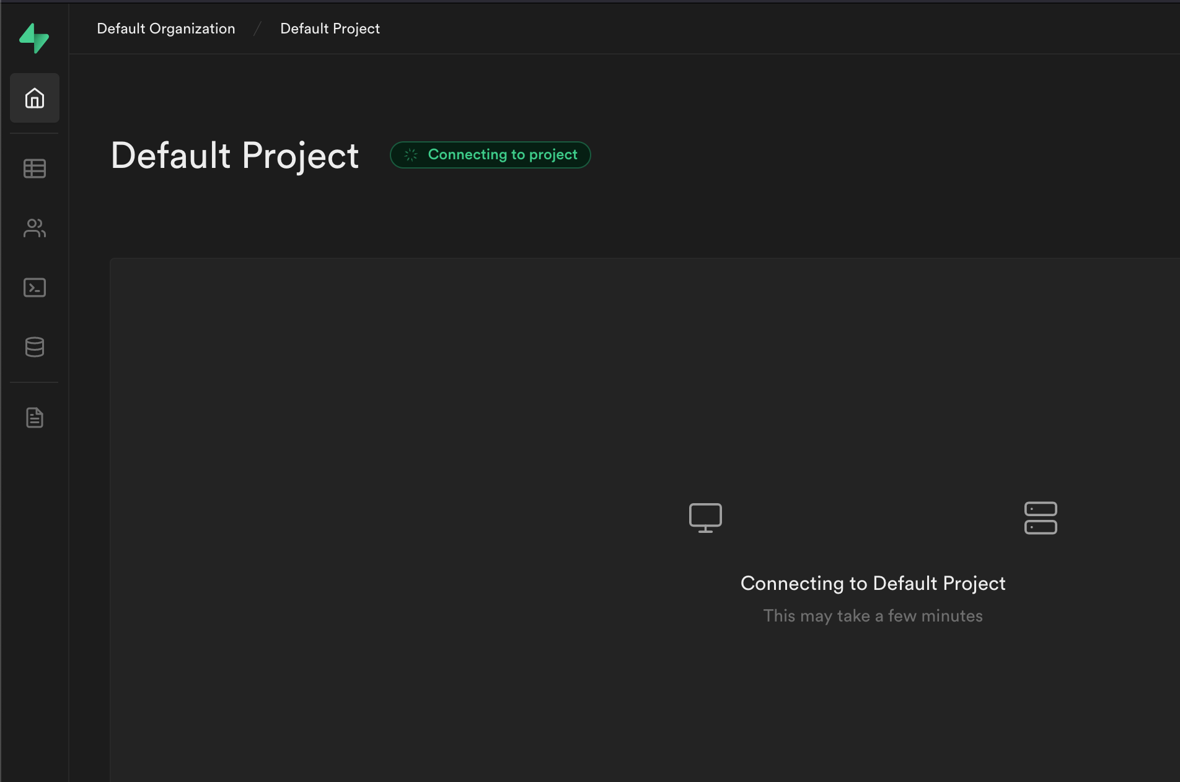Select the Default Project page heading

pos(235,155)
